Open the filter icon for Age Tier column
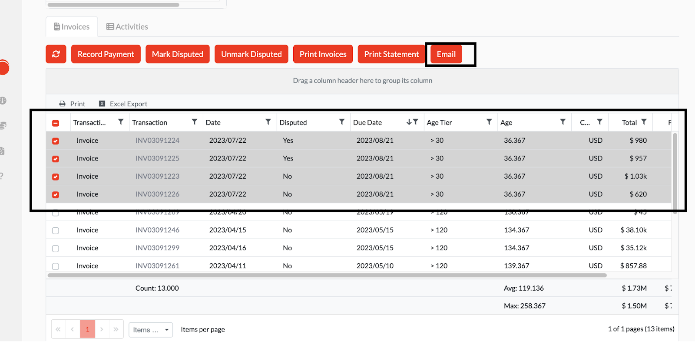Viewport: 695px width, 351px height. [x=489, y=122]
